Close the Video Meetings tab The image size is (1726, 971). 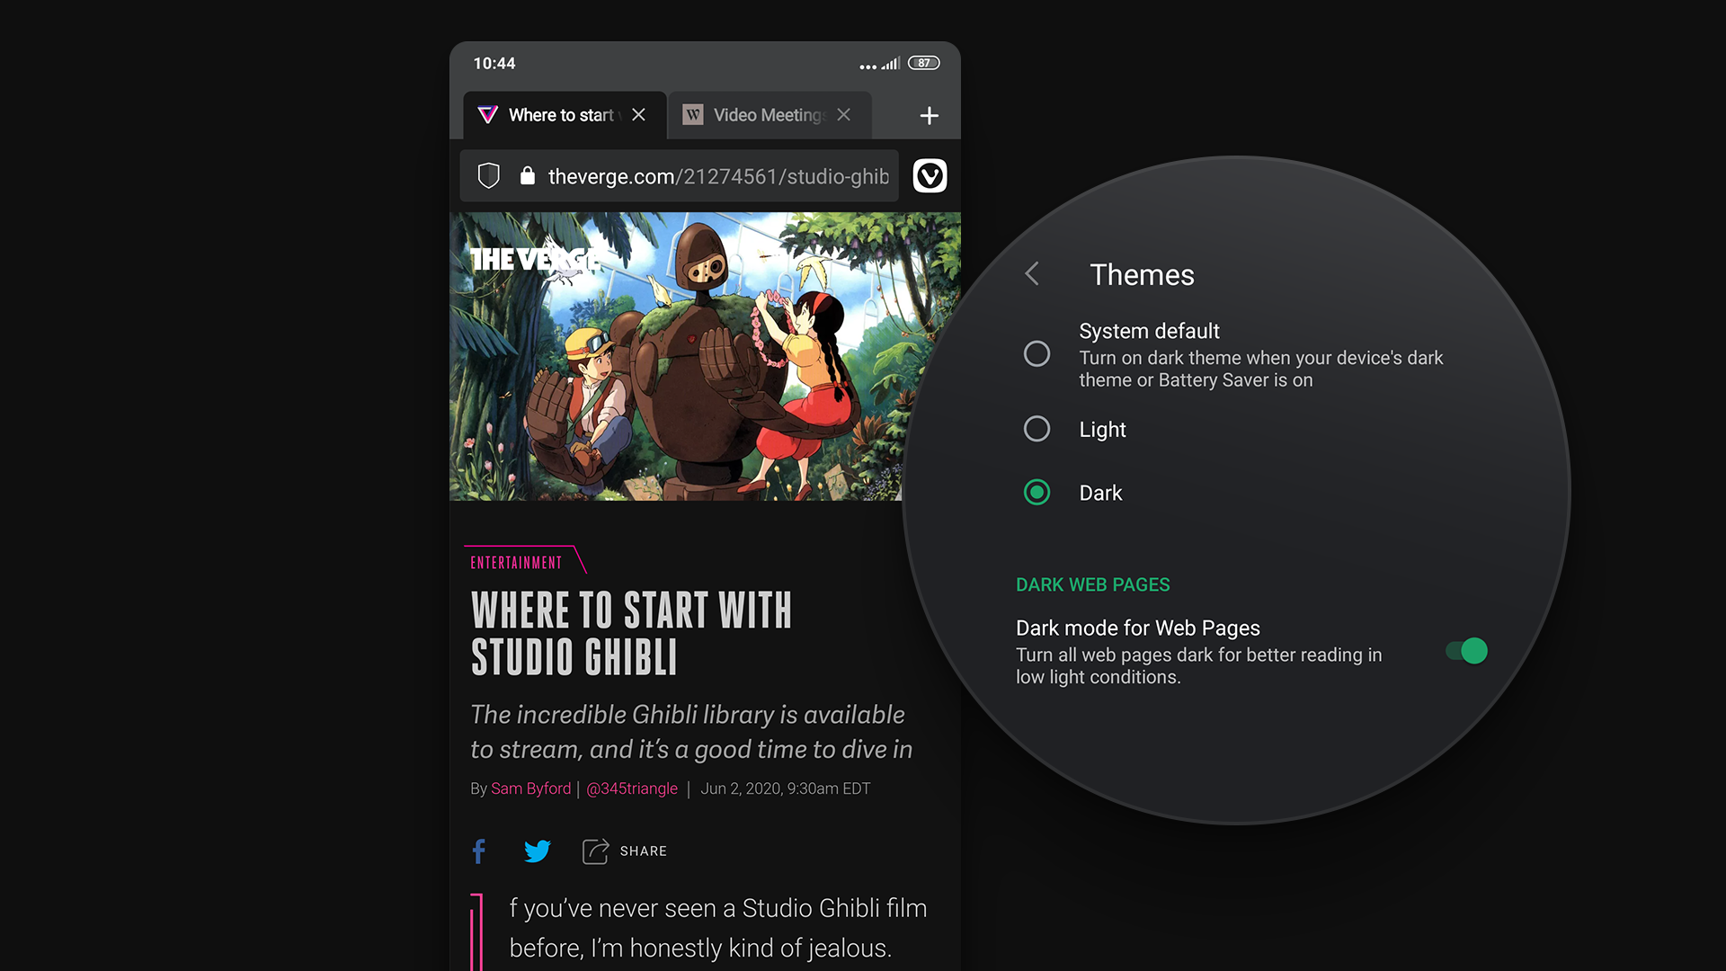(844, 114)
